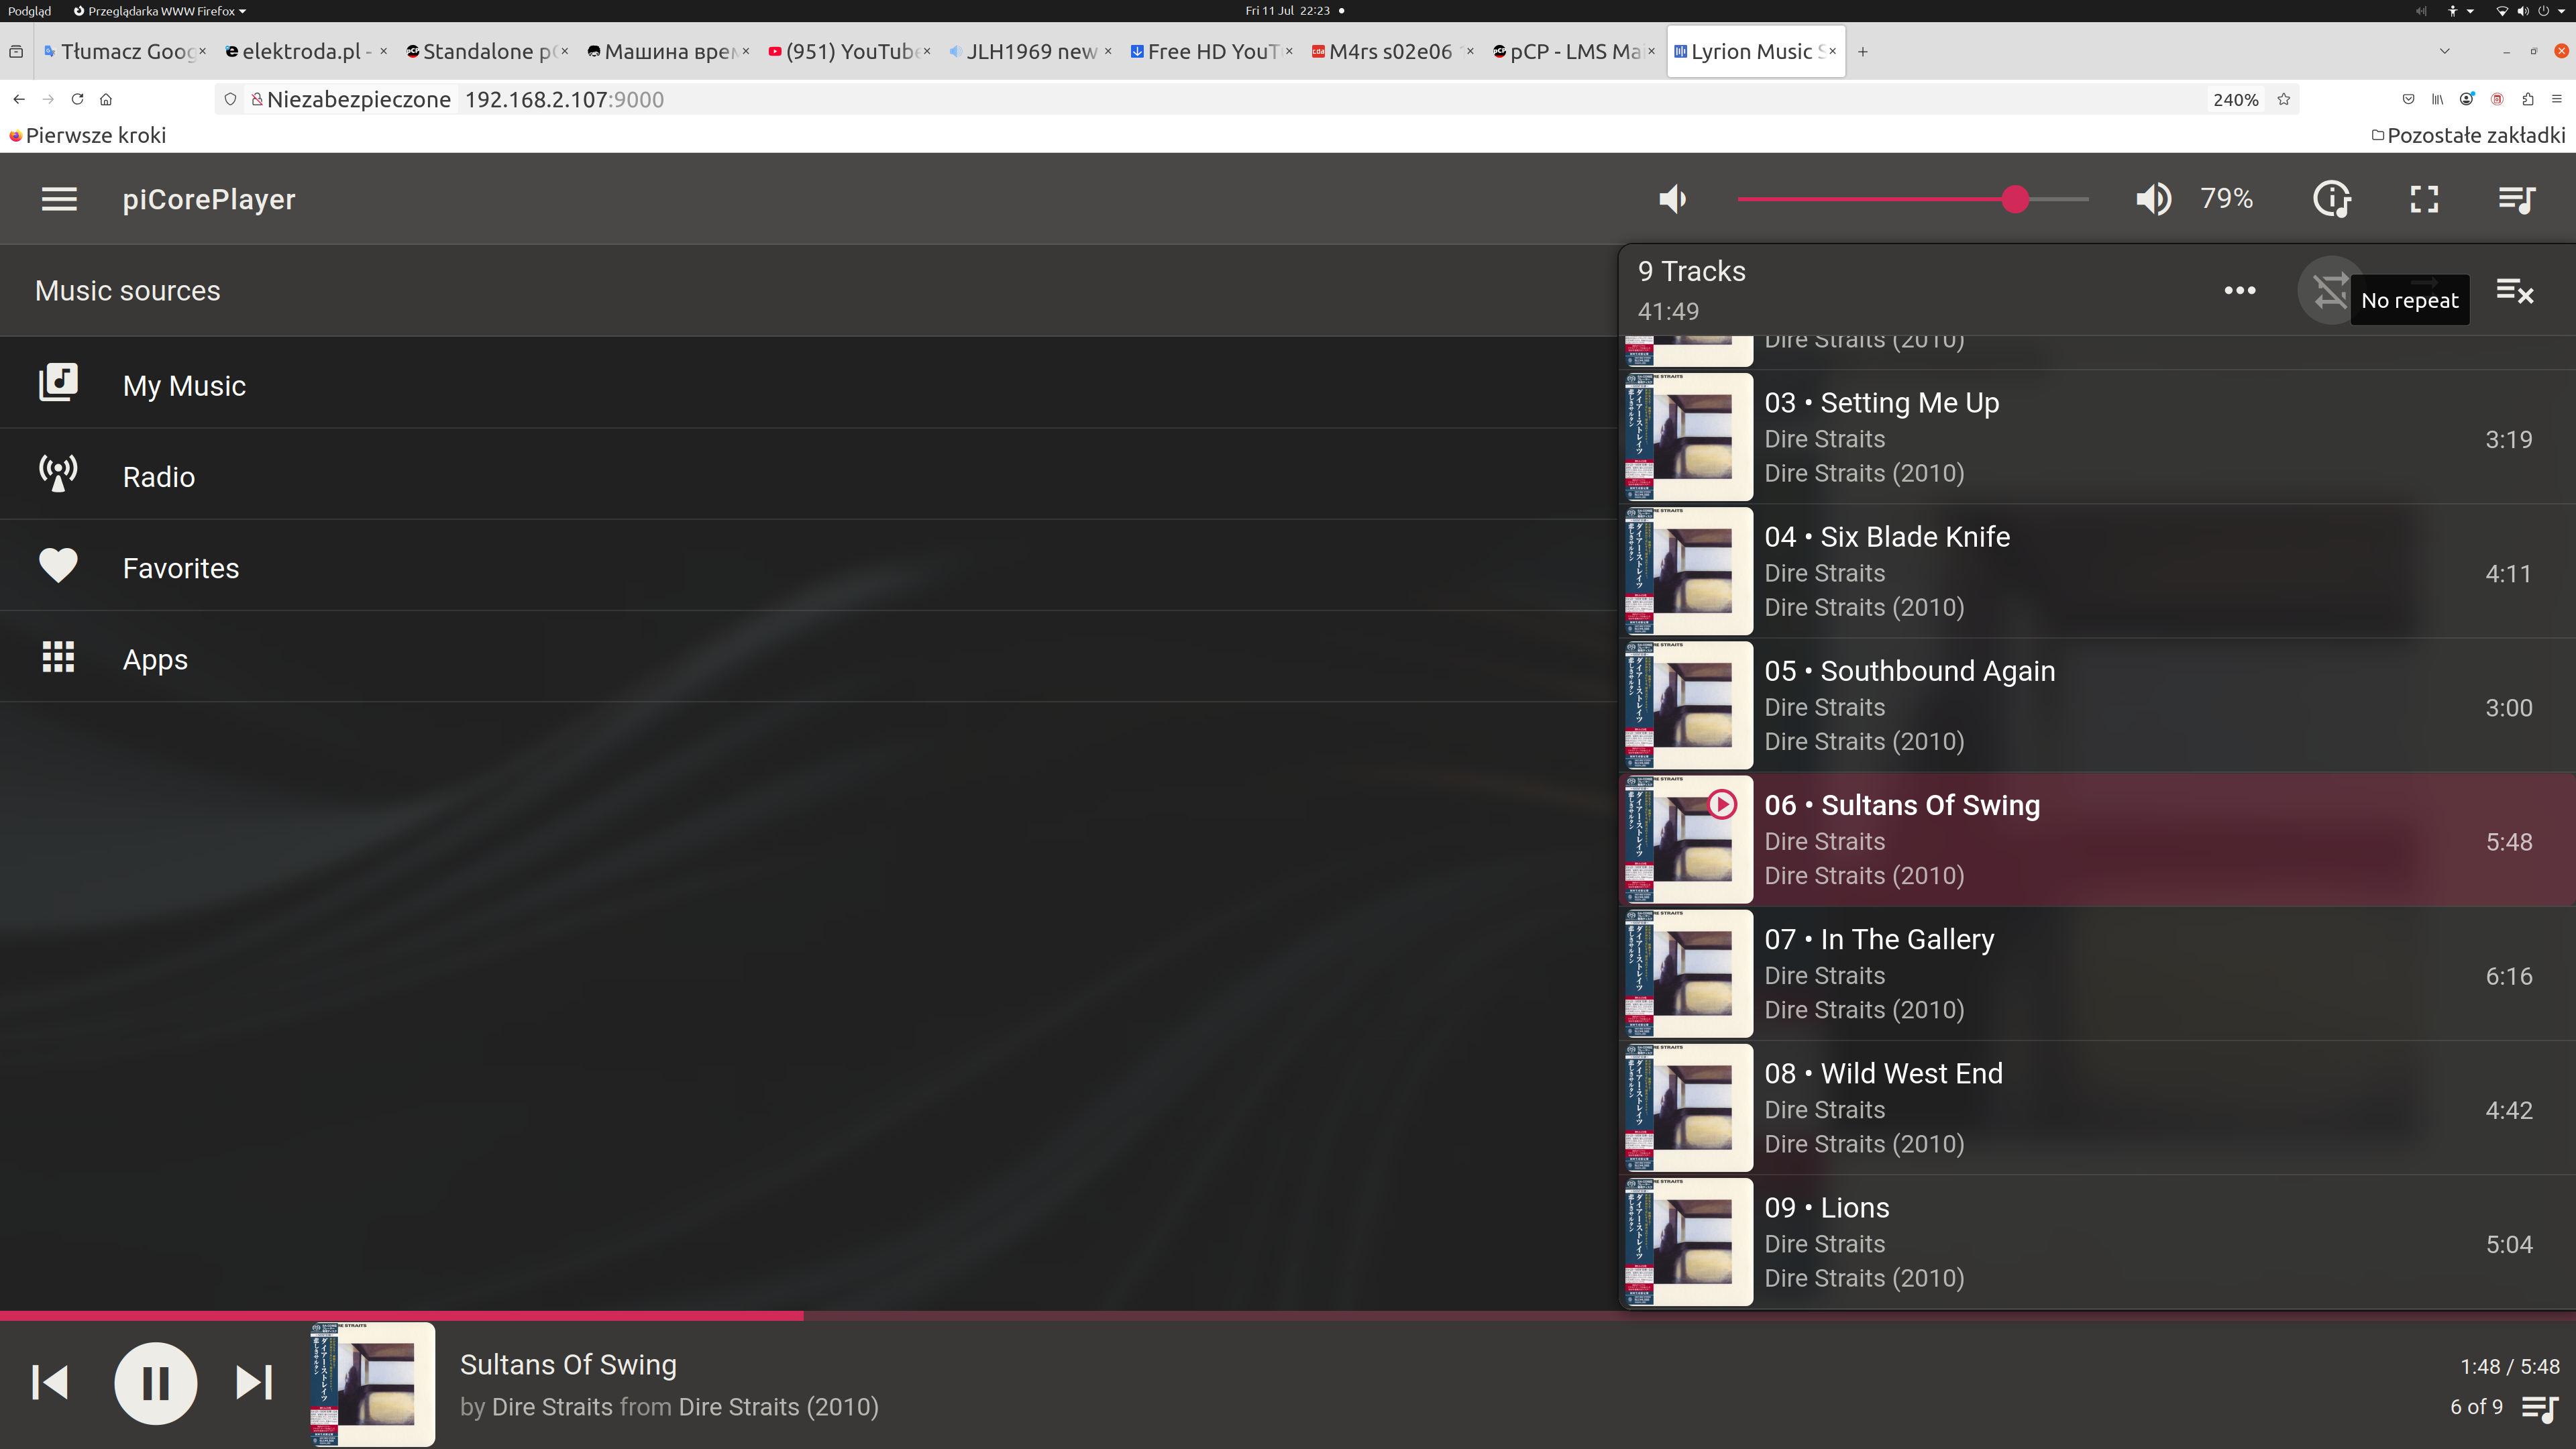Skip to previous track
This screenshot has height=1449, width=2576.
(x=50, y=1383)
